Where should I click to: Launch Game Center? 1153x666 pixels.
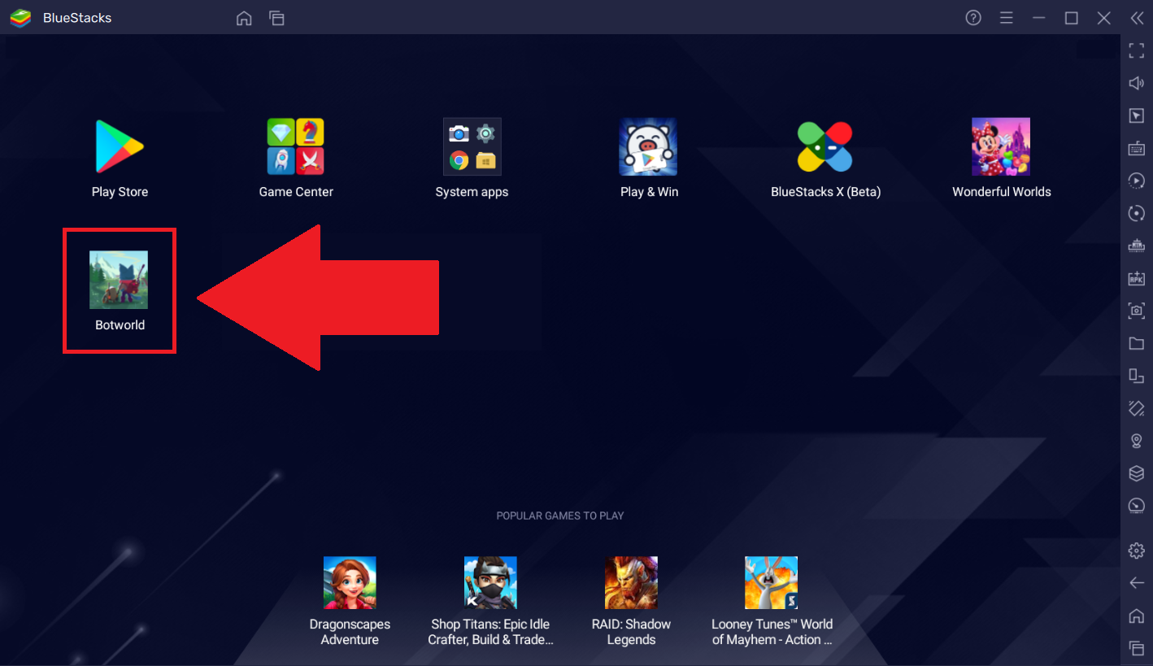pyautogui.click(x=296, y=146)
